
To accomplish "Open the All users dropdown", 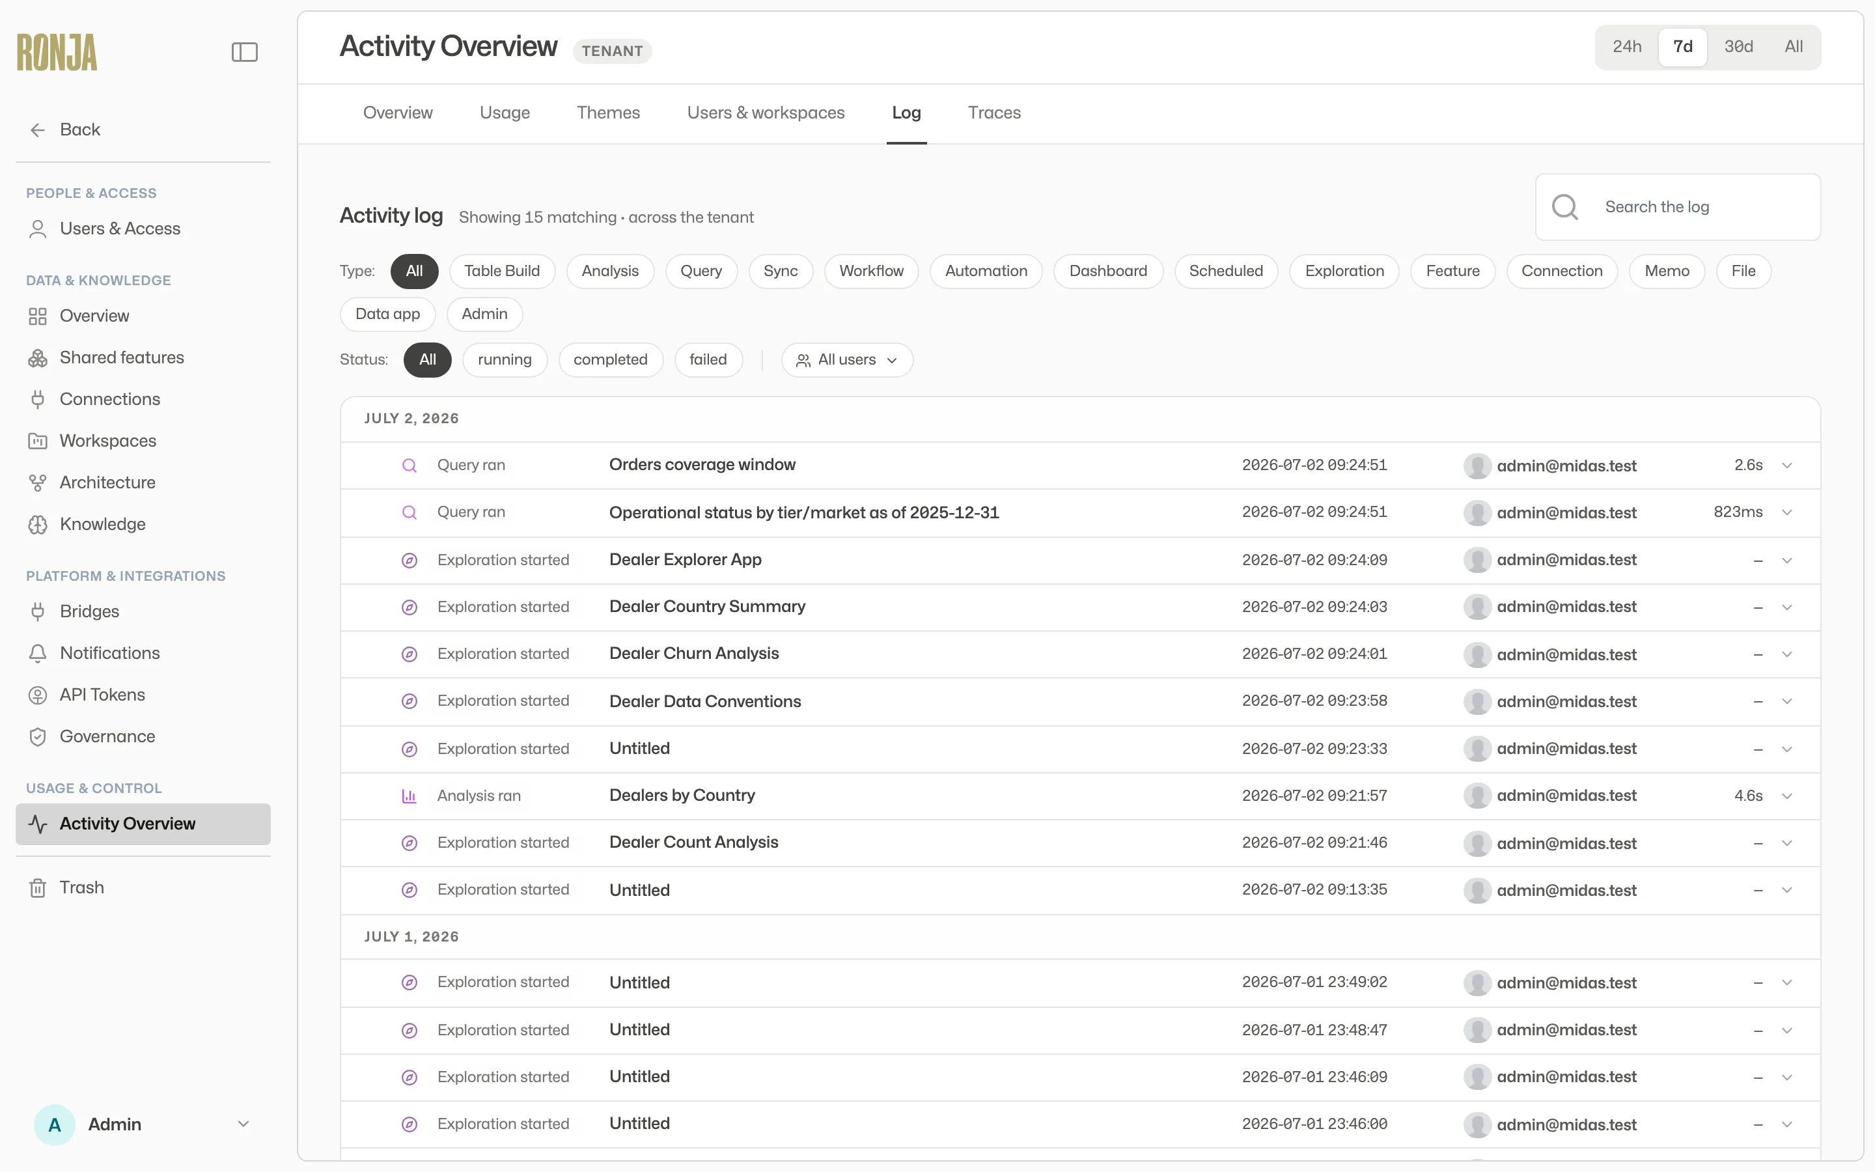I will click(846, 359).
